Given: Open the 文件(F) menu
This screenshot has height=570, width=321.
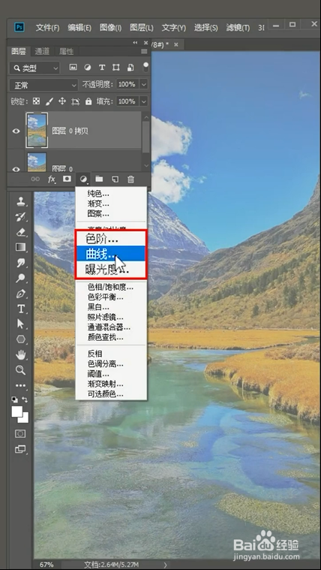Looking at the screenshot, I should [47, 28].
